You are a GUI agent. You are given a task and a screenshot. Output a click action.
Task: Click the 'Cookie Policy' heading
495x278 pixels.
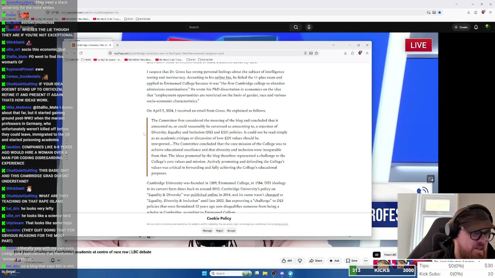(x=219, y=219)
